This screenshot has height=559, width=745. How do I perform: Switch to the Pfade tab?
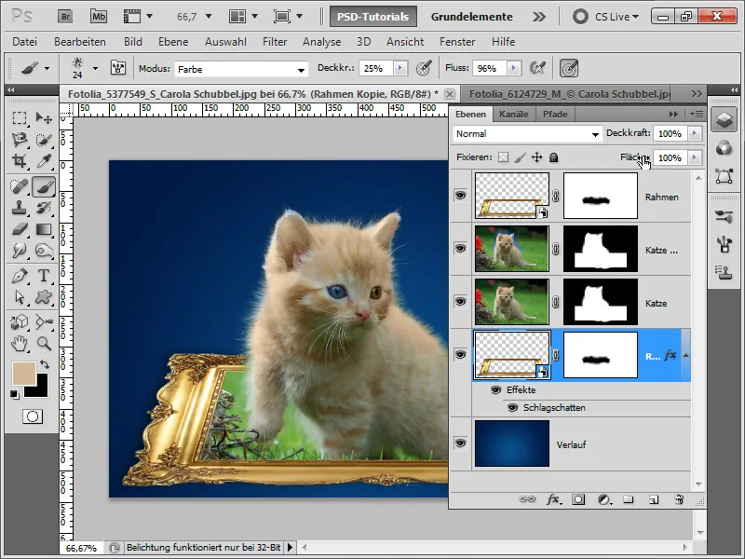555,114
